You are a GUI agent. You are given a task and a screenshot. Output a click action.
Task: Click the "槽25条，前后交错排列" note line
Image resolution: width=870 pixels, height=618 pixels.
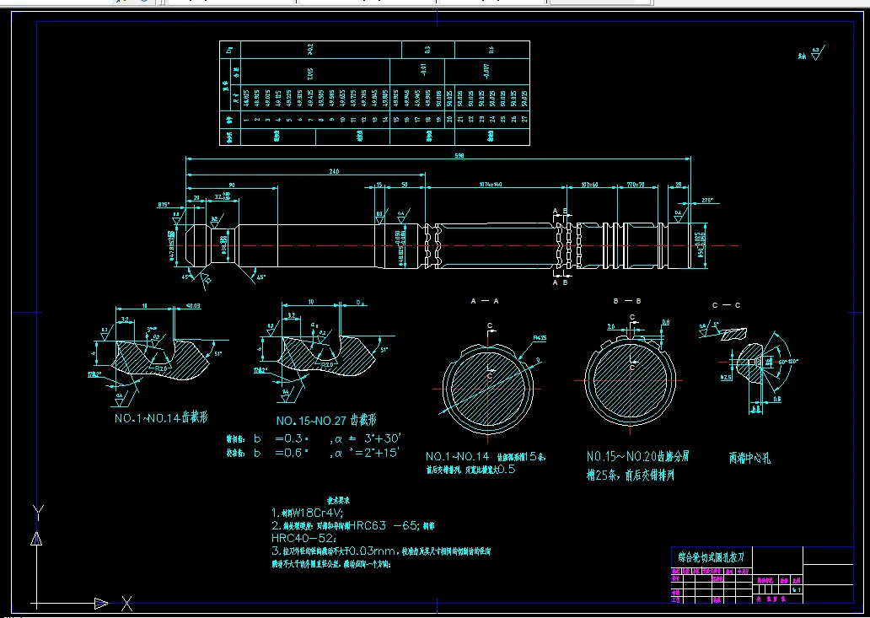pos(631,476)
